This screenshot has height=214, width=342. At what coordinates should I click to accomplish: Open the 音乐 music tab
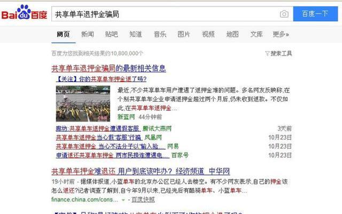coord(160,34)
